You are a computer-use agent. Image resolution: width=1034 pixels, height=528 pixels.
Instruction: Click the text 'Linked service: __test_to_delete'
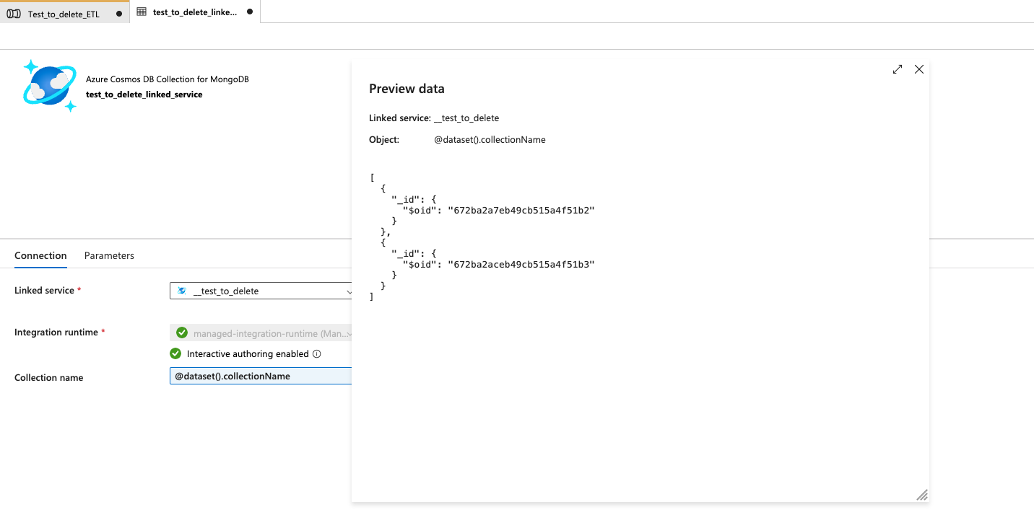click(x=434, y=118)
